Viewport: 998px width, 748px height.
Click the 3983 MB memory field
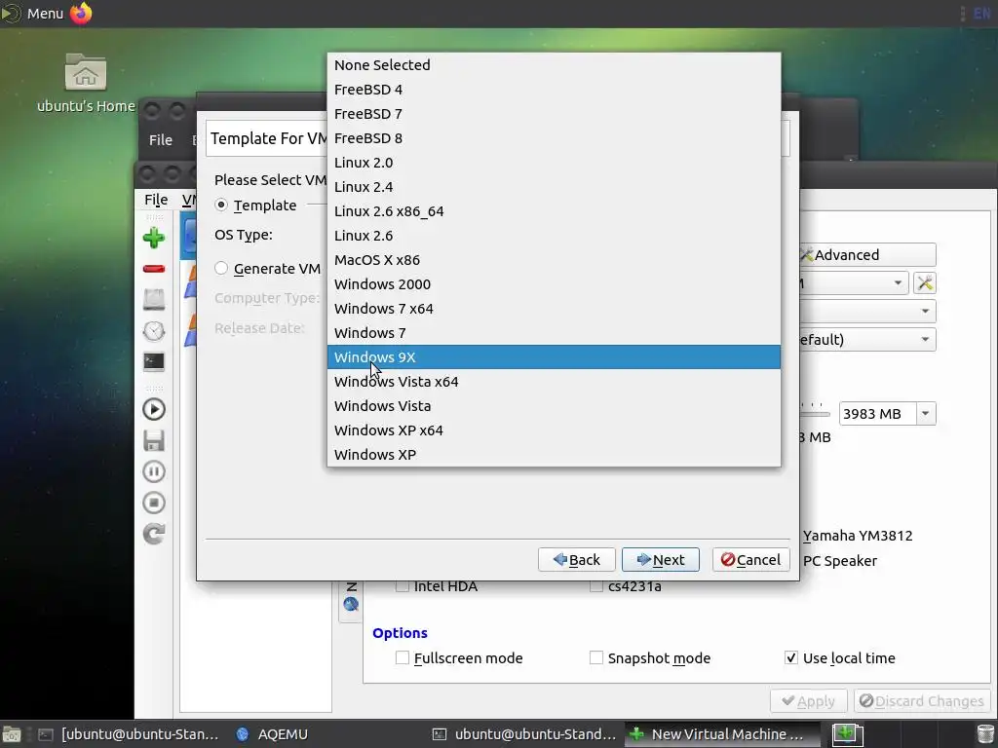pyautogui.click(x=878, y=413)
